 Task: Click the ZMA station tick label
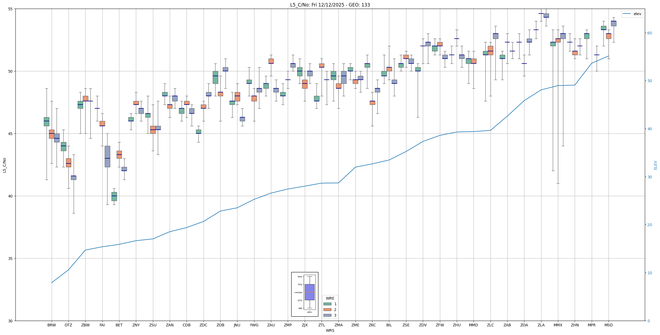click(338, 325)
